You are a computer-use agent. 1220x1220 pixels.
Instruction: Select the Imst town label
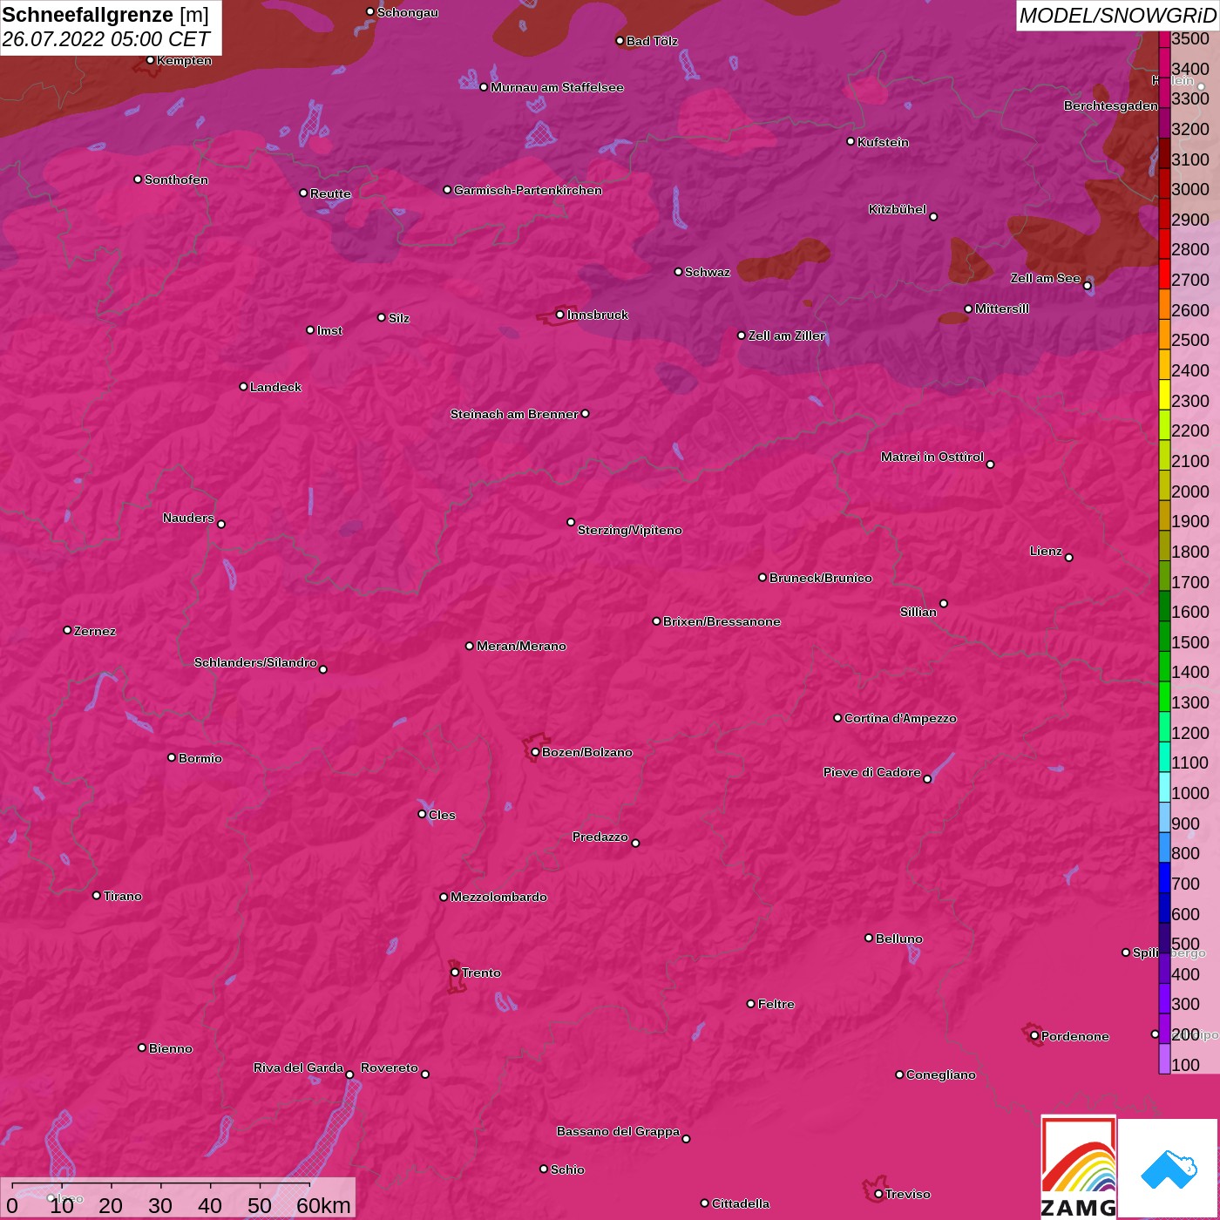click(329, 330)
